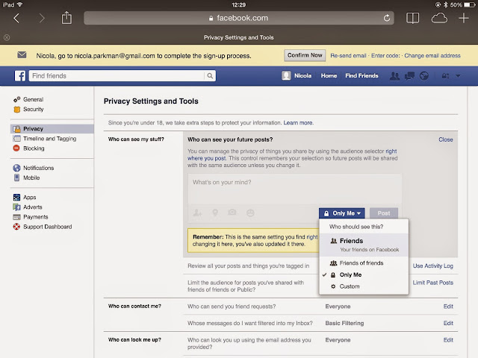Open Mobile settings in sidebar
This screenshot has height=358, width=478.
(31, 178)
